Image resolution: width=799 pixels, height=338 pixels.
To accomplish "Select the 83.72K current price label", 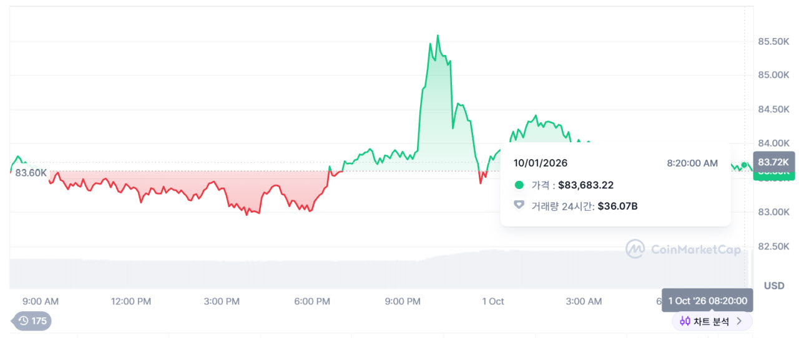I will 773,162.
